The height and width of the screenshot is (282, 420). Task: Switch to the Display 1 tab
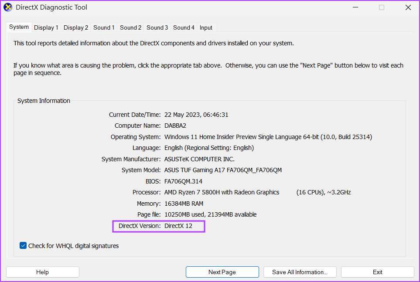click(x=46, y=27)
